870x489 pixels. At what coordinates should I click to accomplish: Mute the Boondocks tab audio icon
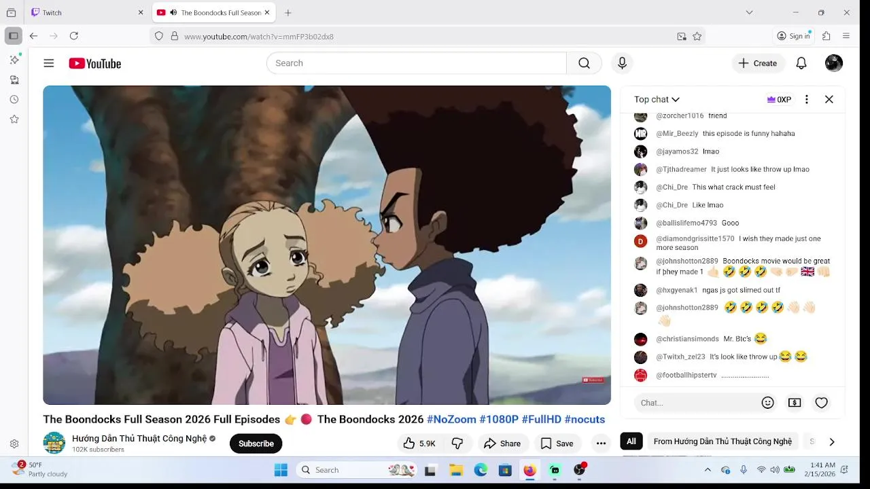coord(173,13)
